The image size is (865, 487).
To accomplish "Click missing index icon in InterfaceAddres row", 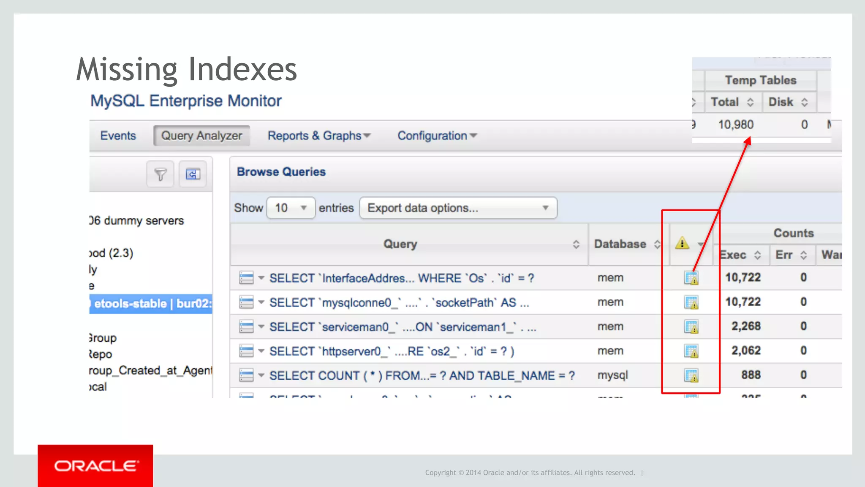I will 691,278.
